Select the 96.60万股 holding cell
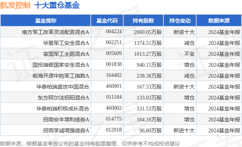This screenshot has height=147, width=242. 150,130
